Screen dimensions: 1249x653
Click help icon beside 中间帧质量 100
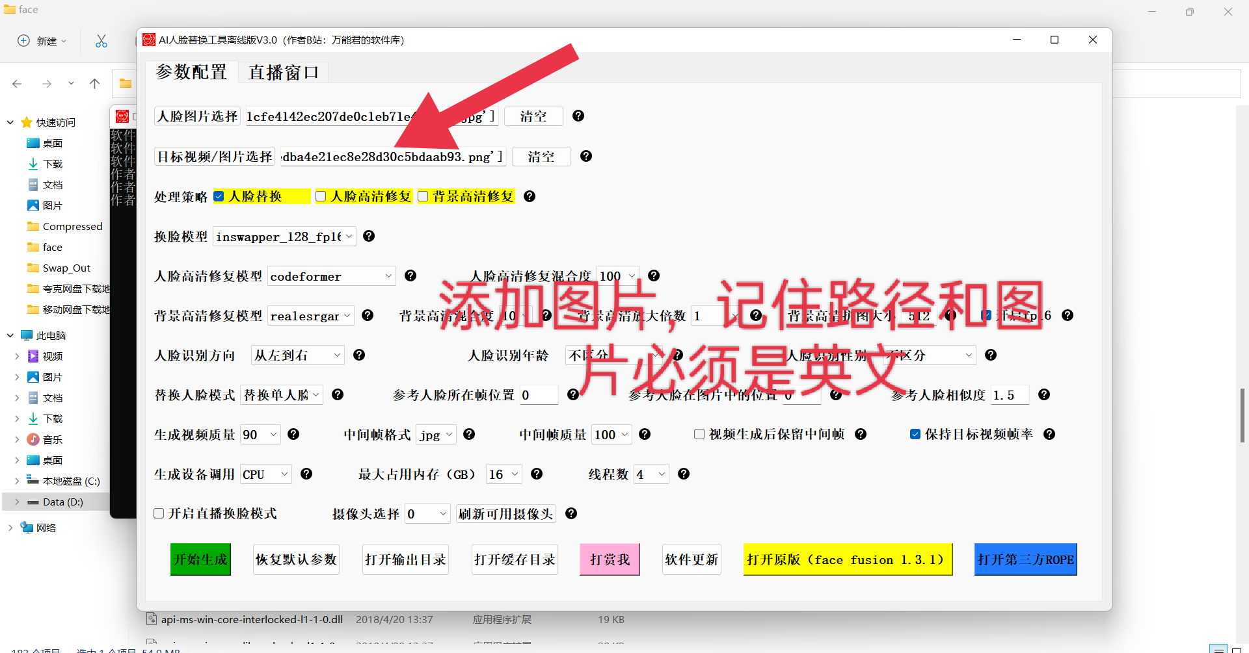tap(645, 434)
